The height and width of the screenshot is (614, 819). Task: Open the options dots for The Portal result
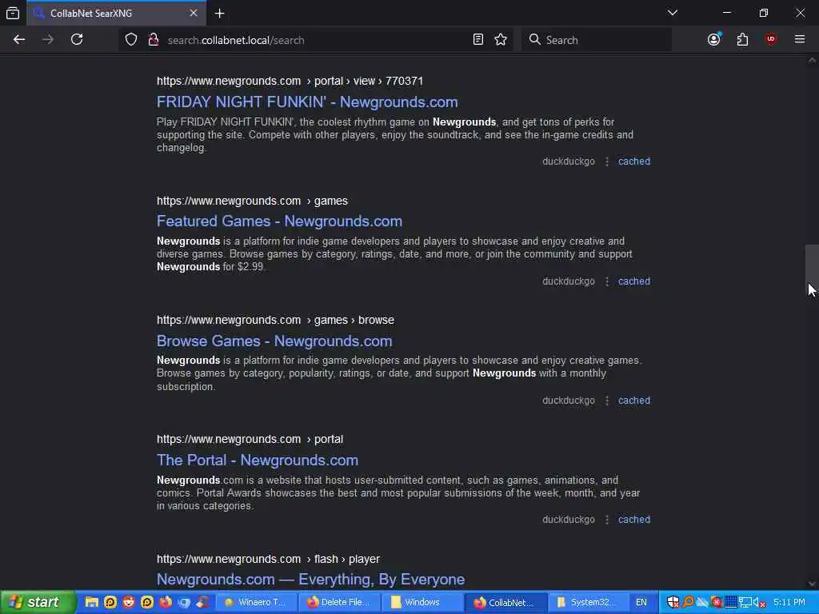(x=607, y=520)
